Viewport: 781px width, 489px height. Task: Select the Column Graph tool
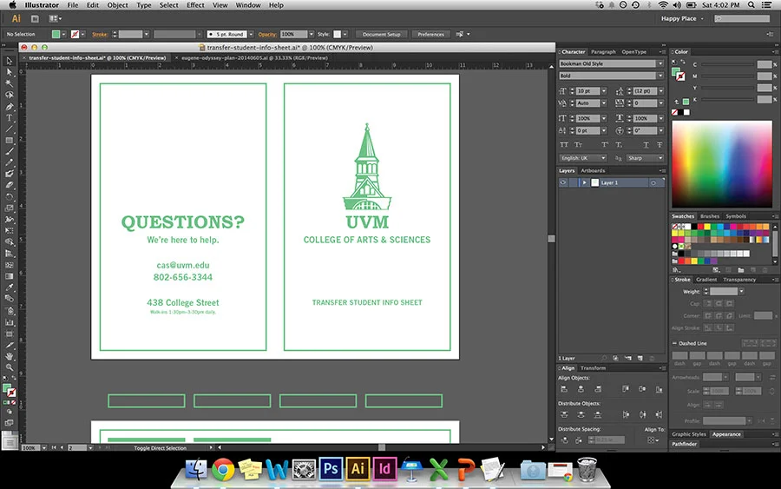click(x=9, y=322)
